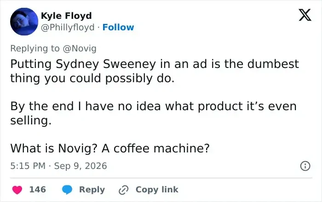Click the tweet text about Sydney Sweeney
Viewport: 322px width, 202px height.
point(155,71)
